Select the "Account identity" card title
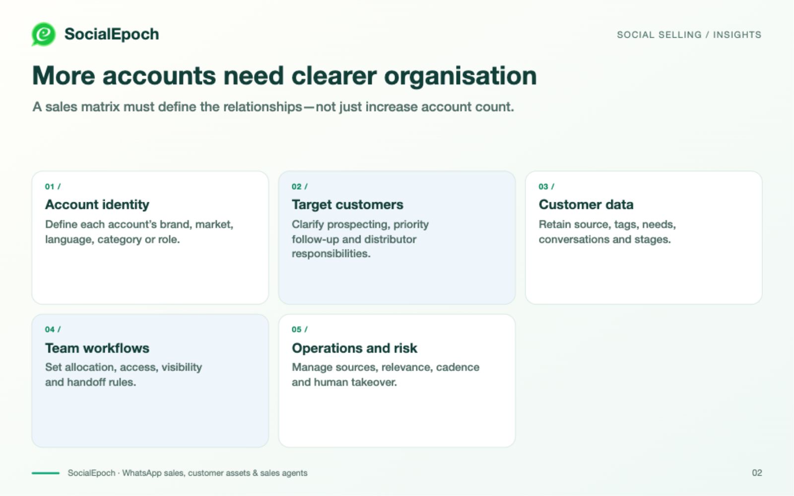 click(x=97, y=204)
